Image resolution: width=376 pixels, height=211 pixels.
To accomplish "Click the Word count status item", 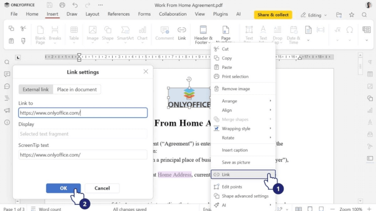I will click(46, 209).
